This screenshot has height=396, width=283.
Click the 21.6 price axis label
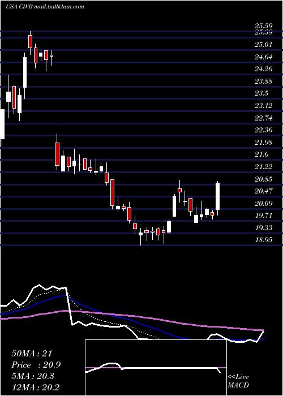(x=261, y=154)
